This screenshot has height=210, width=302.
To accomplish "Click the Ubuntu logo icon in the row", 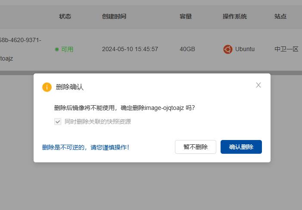I will (228, 49).
